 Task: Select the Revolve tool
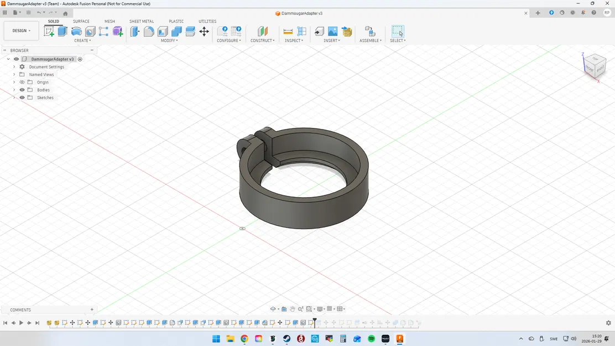pos(75,32)
